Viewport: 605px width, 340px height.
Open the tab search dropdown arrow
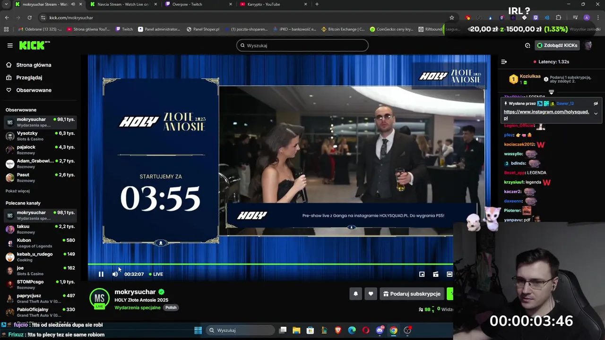[7, 4]
